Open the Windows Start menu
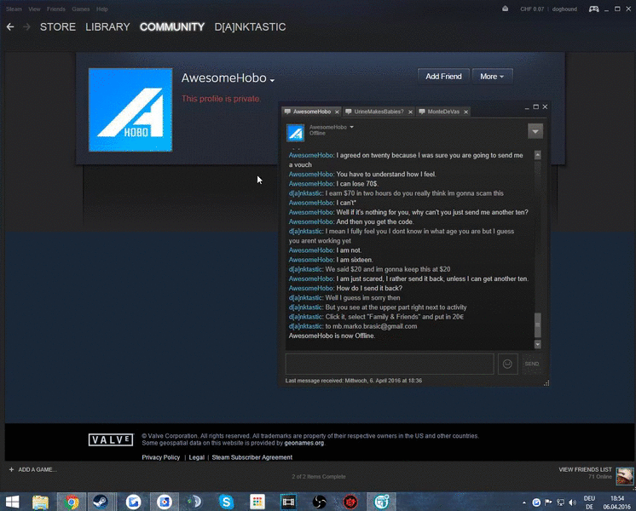 click(12, 502)
